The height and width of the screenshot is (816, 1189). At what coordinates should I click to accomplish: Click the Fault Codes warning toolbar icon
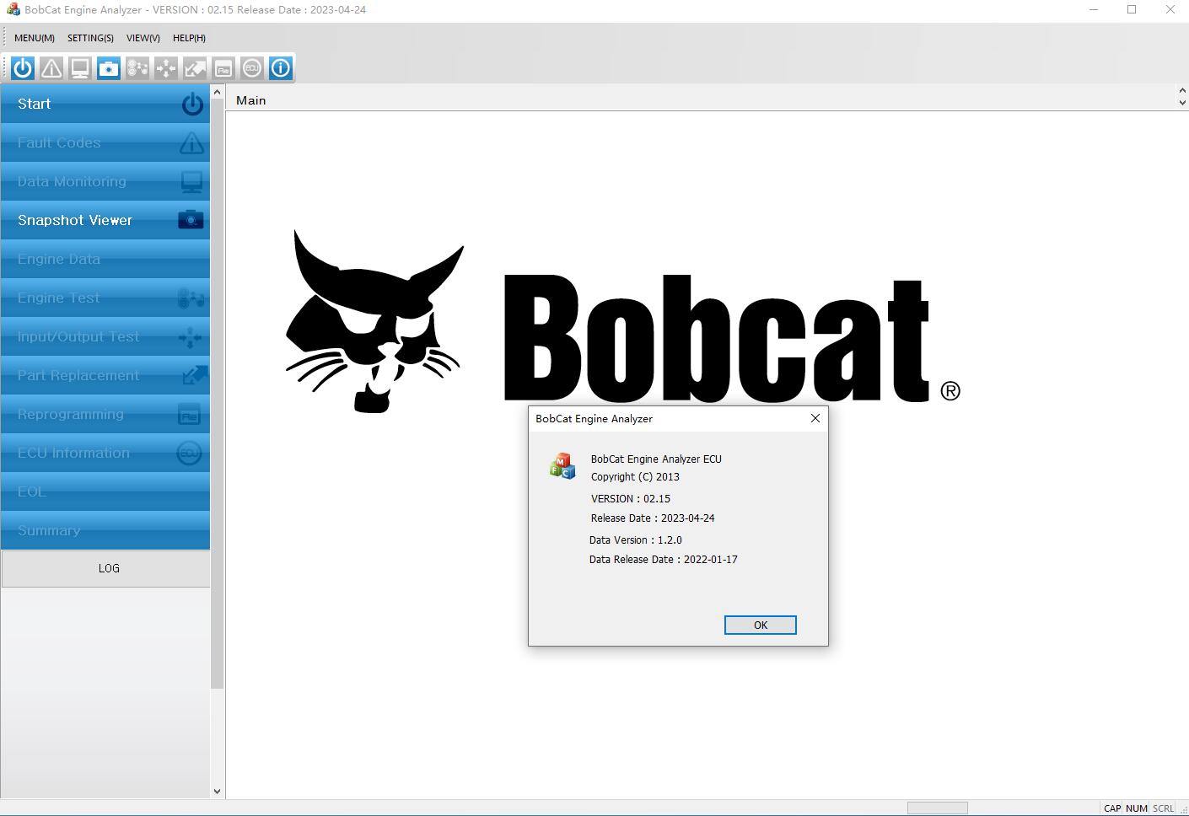pyautogui.click(x=51, y=68)
